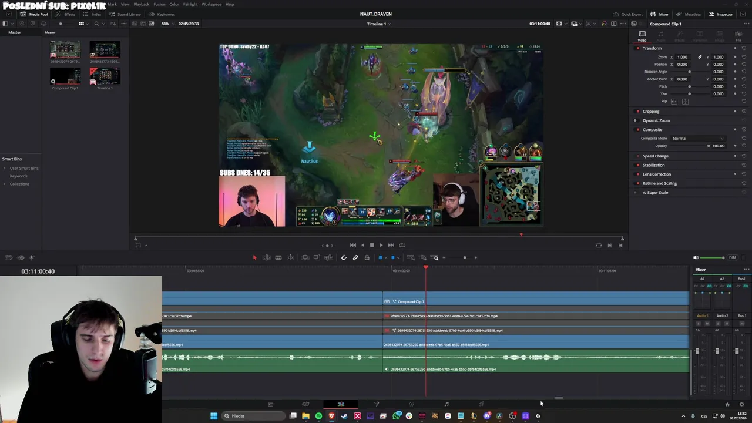Select the File tab in Inspector
Viewport: 752px width, 423px height.
[738, 36]
